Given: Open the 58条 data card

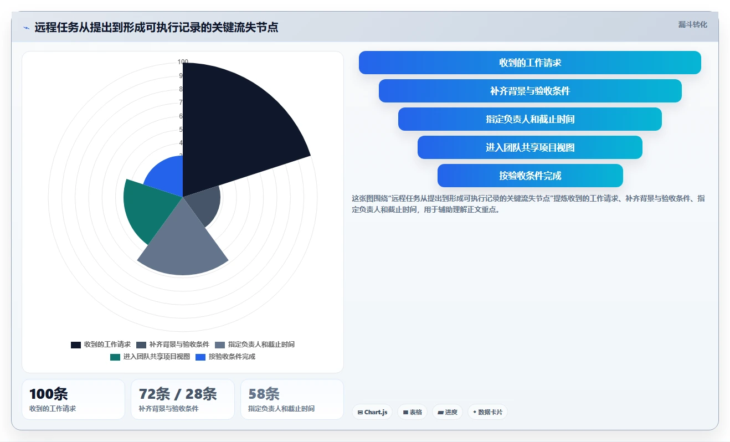Looking at the screenshot, I should 292,399.
